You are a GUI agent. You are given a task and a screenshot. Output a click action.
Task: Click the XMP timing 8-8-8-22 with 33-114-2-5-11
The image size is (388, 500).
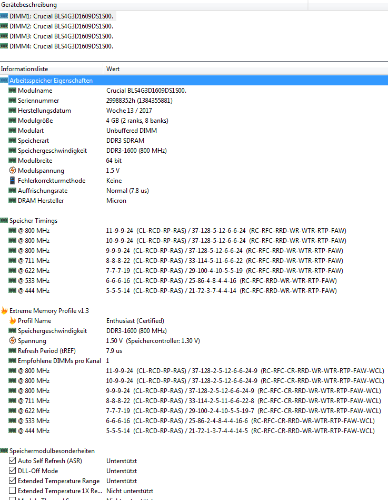tap(243, 400)
